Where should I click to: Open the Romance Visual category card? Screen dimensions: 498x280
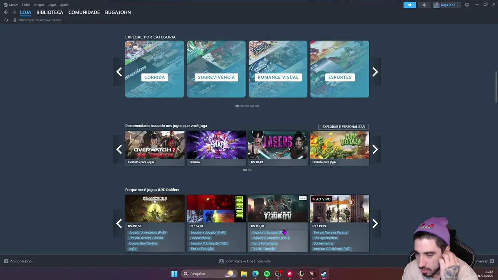tap(278, 69)
